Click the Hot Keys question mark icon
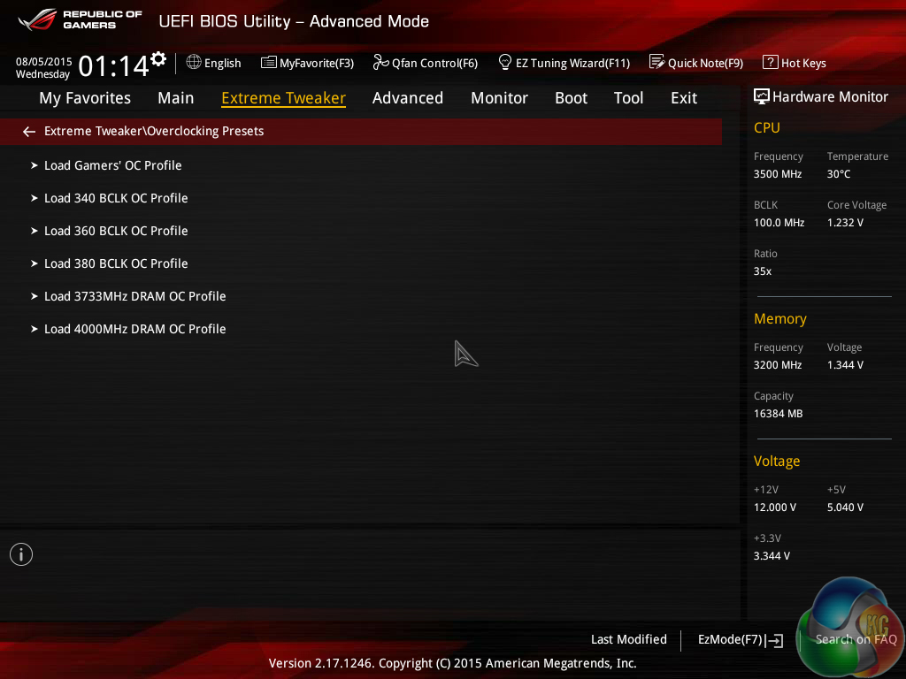Image resolution: width=906 pixels, height=679 pixels. pos(771,62)
